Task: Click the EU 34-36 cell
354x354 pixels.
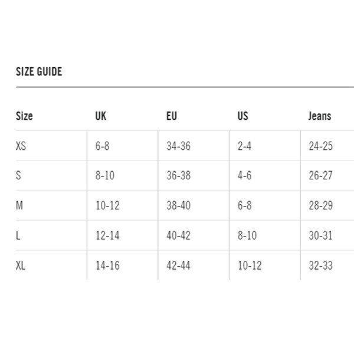Action: pos(178,146)
